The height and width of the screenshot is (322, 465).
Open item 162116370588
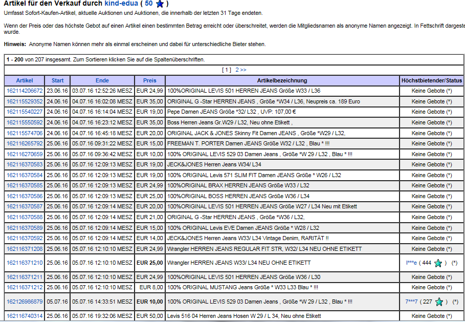25,217
